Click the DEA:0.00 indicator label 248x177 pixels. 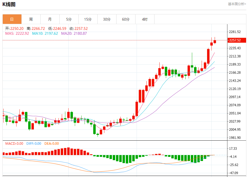[52, 144]
